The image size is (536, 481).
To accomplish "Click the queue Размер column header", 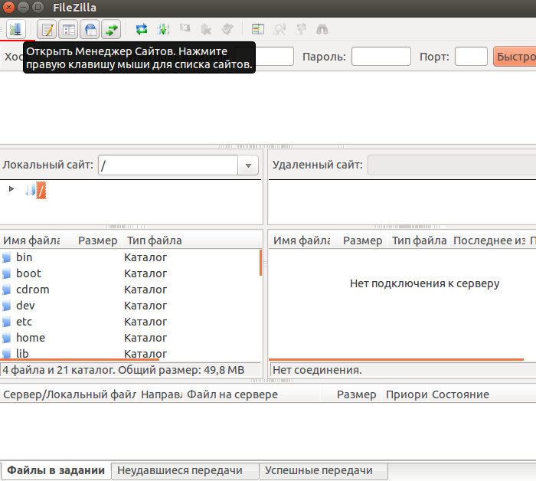I will (x=351, y=394).
